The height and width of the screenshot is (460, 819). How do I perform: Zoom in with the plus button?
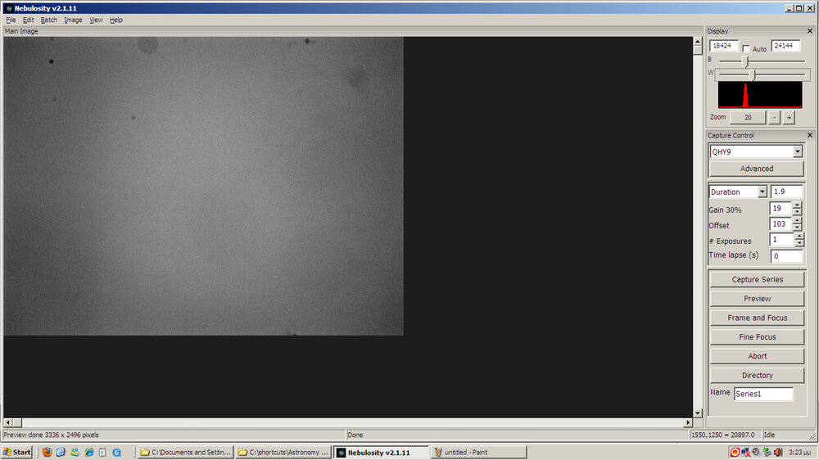point(789,118)
